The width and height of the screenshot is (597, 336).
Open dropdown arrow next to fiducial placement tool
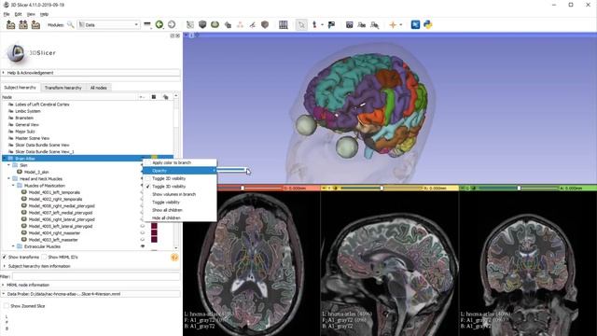point(322,25)
